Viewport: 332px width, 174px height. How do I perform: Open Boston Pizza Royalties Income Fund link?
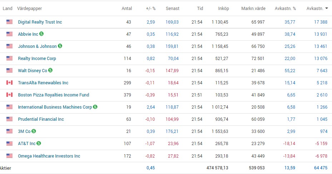pos(54,95)
